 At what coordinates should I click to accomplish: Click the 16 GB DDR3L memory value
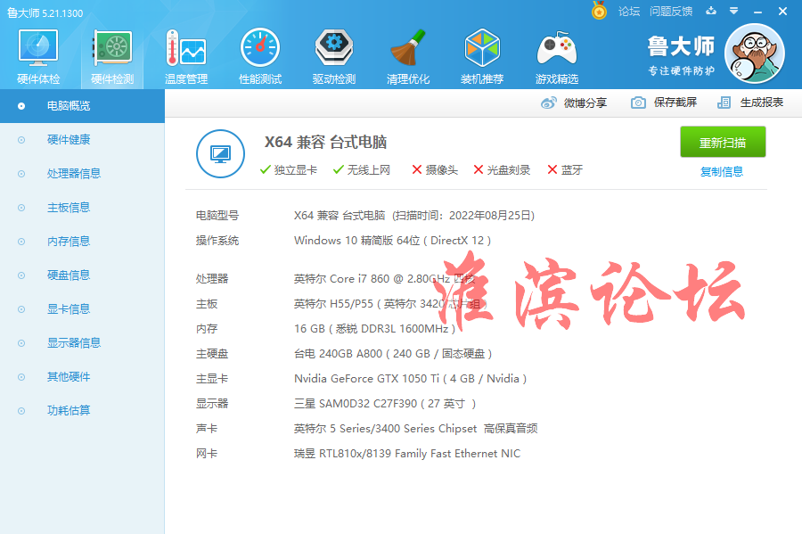click(374, 329)
